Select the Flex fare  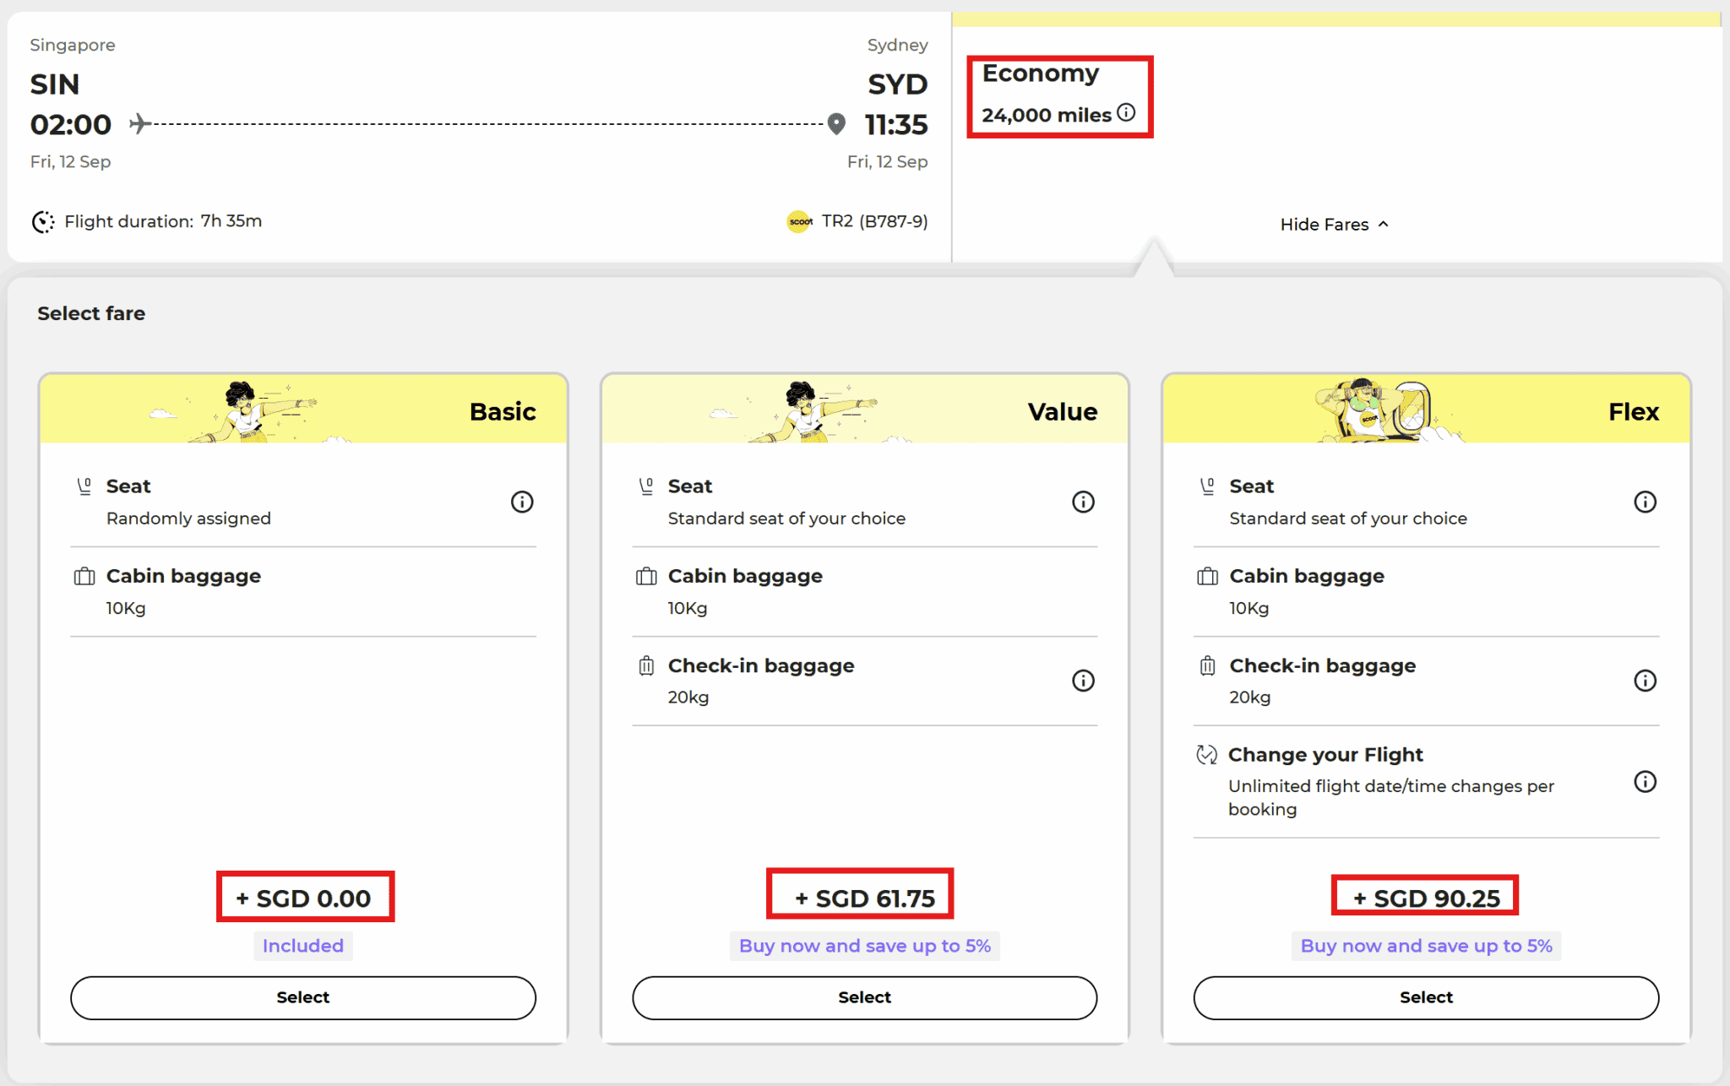(1426, 997)
